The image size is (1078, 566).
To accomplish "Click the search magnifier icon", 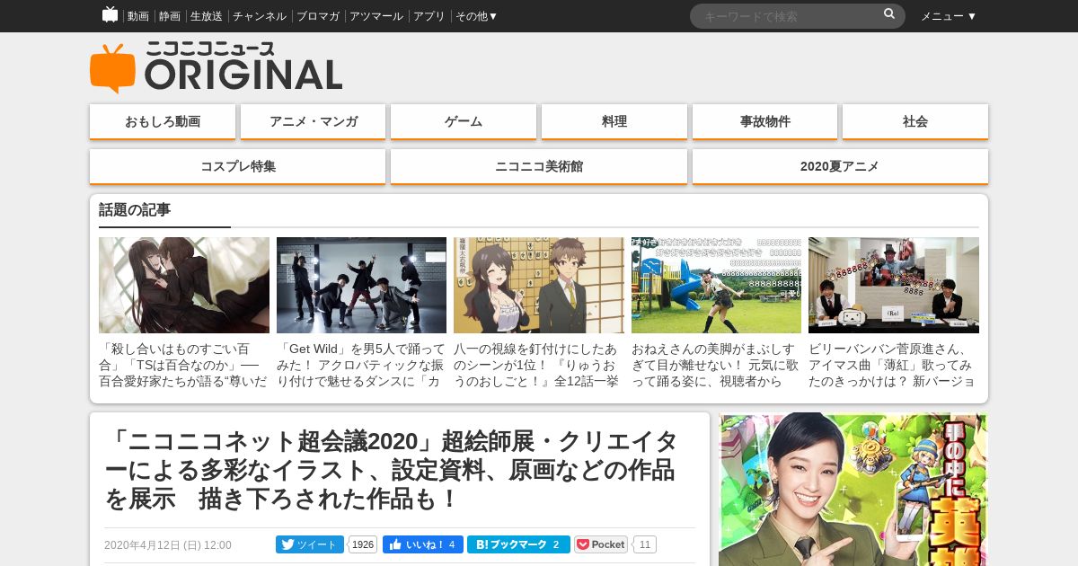I will (x=889, y=14).
